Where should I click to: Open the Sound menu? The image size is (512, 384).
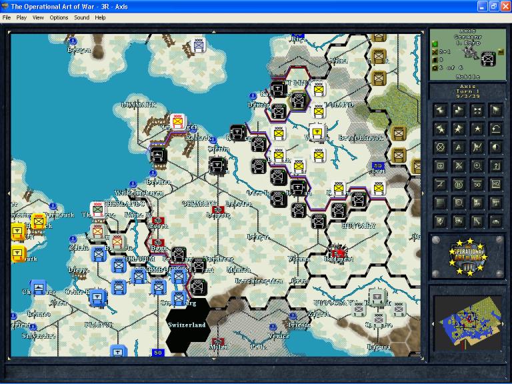(81, 17)
